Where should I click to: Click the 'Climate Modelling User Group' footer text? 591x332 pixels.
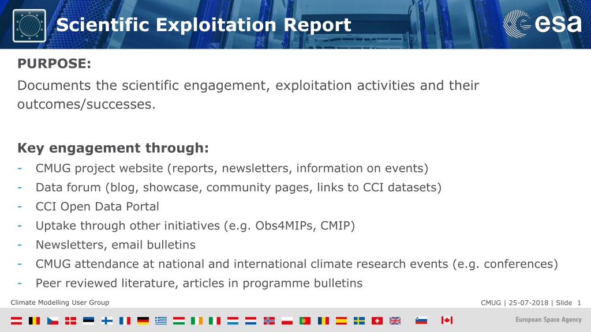pos(60,303)
